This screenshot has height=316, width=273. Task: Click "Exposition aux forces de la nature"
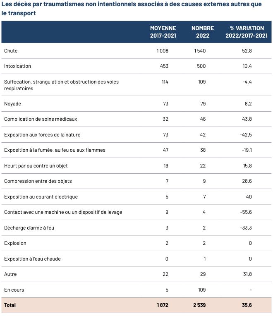coord(42,135)
